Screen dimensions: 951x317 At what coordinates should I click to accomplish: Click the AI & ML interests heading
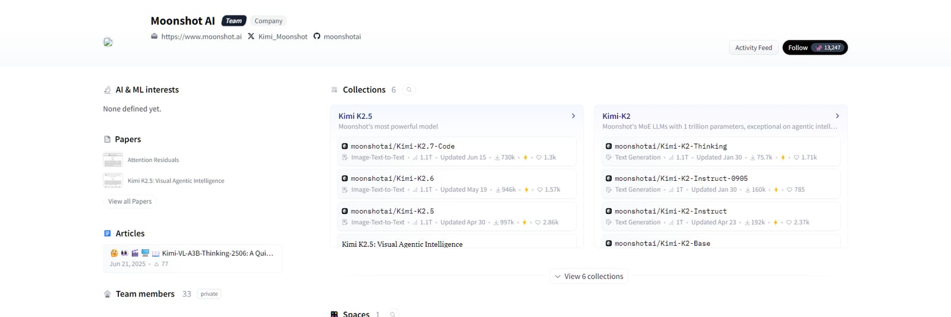pyautogui.click(x=147, y=90)
